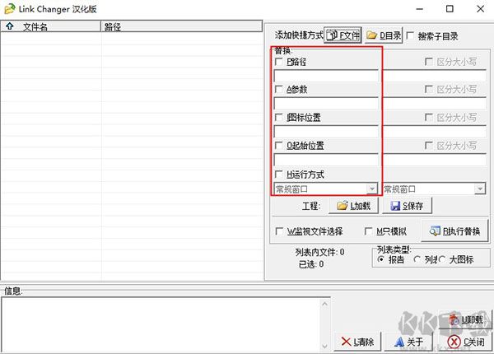Screen dimensions: 494x354
Task: Enable the M只模拟 checkbox
Action: (368, 231)
